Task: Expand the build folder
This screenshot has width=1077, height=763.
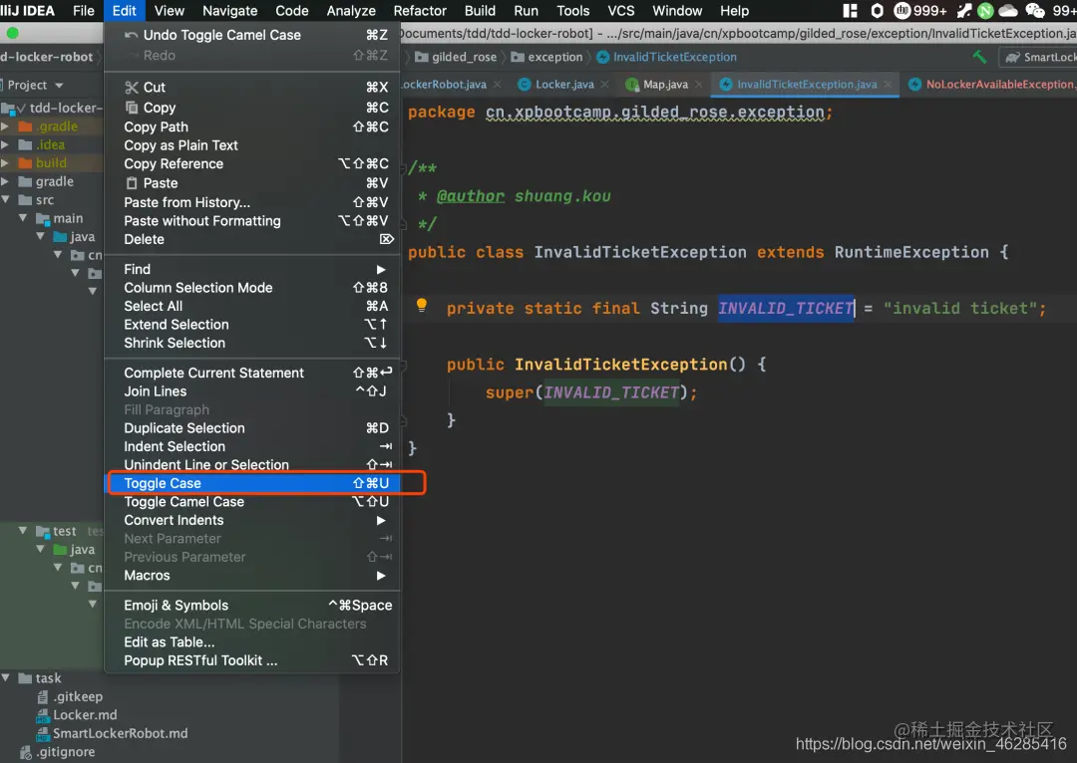Action: pos(5,162)
